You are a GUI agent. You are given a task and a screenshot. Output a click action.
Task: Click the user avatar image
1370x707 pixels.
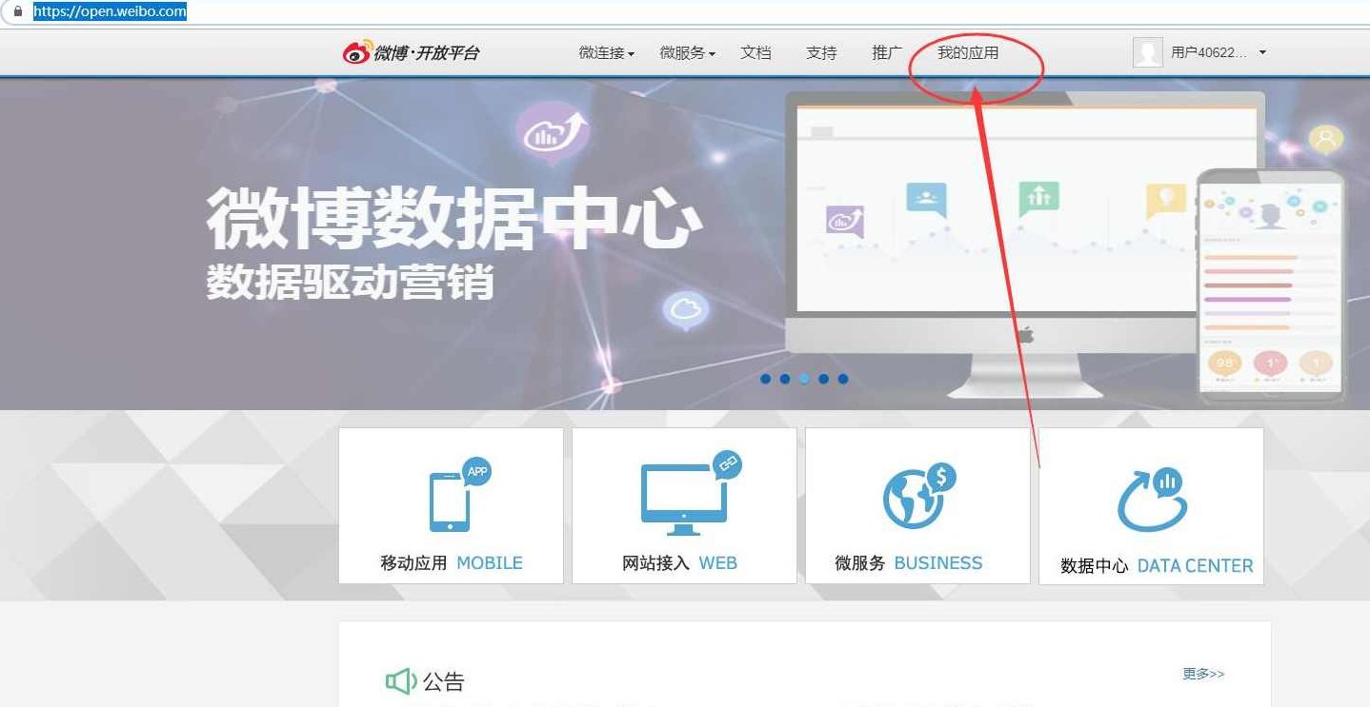pos(1147,52)
